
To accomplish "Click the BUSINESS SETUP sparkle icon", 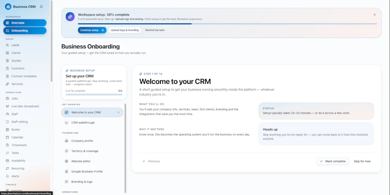I will [67, 71].
